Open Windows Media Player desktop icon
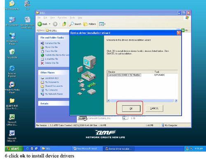Image resolution: width=206 pixels, height=160 pixels. [12, 87]
